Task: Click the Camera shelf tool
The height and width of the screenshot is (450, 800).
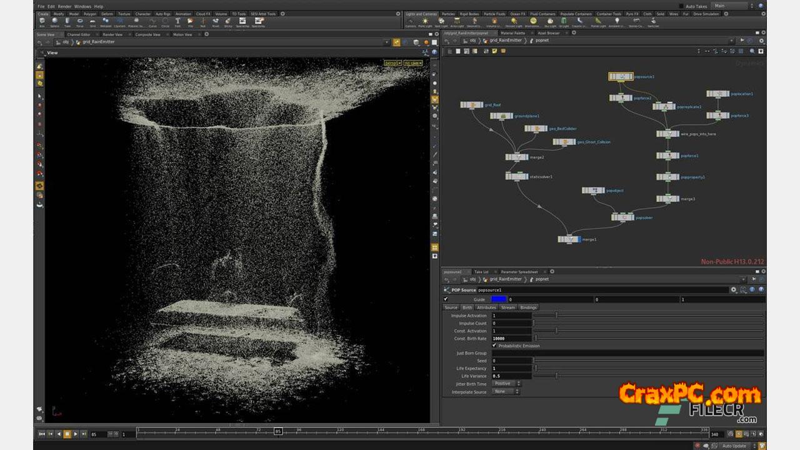Action: [410, 22]
